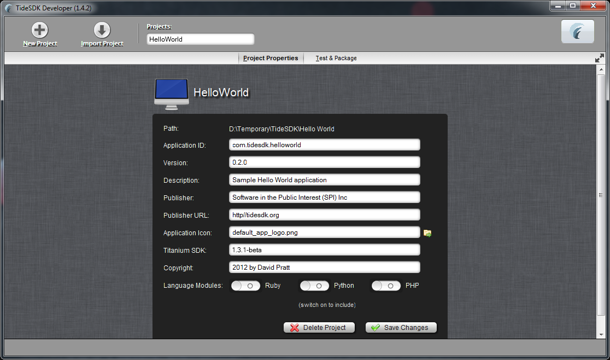Maximize the TideSDK Developer window
This screenshot has height=360, width=610.
pyautogui.click(x=573, y=5)
